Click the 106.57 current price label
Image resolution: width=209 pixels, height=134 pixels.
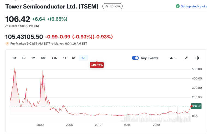196,106
